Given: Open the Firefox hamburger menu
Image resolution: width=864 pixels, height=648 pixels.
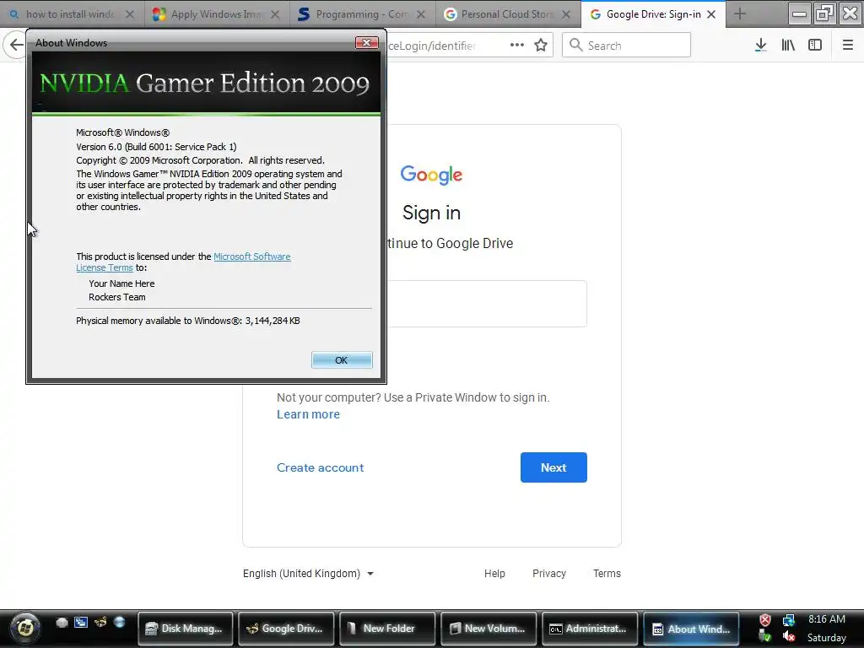Looking at the screenshot, I should tap(847, 46).
